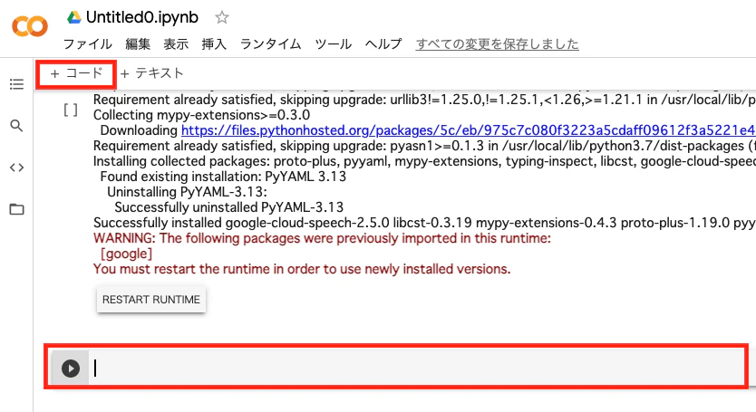The height and width of the screenshot is (412, 756).
Task: Run the empty code cell
Action: coord(71,369)
